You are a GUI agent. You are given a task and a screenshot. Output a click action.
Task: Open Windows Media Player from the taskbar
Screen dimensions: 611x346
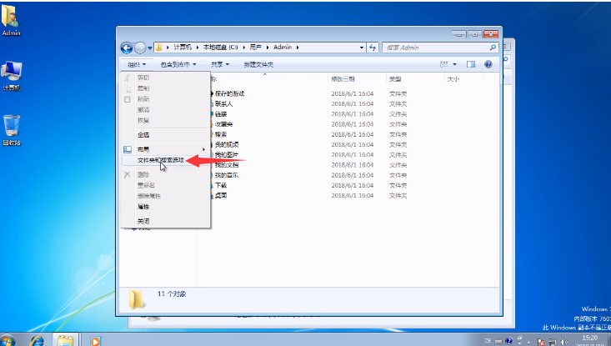(95, 341)
